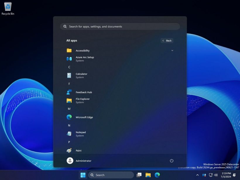Expand the Accessibility folder chevron
The image size is (240, 180).
172,50
